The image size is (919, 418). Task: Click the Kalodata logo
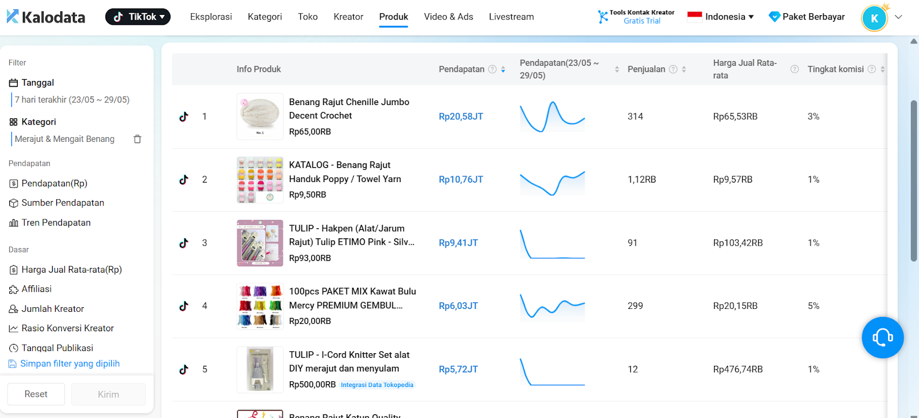click(x=46, y=17)
